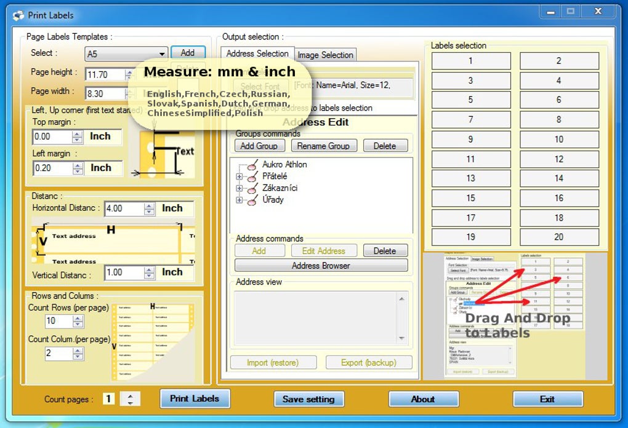Click the Edit Address button
This screenshot has height=428, width=628.
tap(324, 251)
